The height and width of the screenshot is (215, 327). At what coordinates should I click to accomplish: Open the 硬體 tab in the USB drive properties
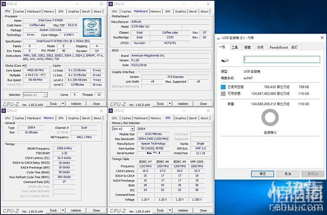tap(247, 47)
